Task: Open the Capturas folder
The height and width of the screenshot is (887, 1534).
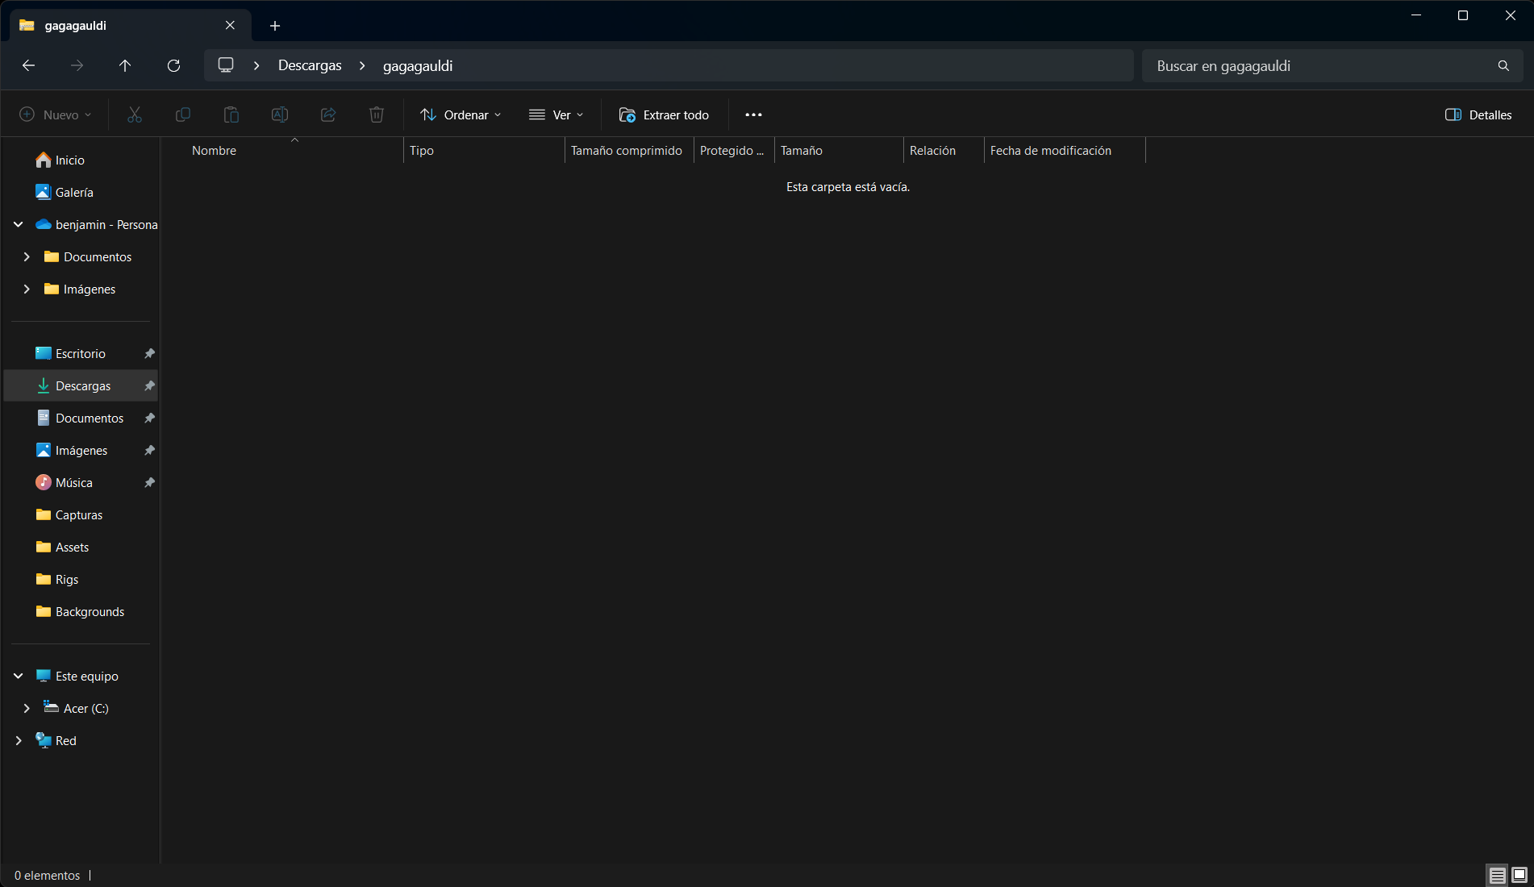Action: coord(81,514)
